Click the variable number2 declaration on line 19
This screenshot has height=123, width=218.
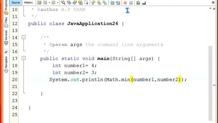(75, 72)
